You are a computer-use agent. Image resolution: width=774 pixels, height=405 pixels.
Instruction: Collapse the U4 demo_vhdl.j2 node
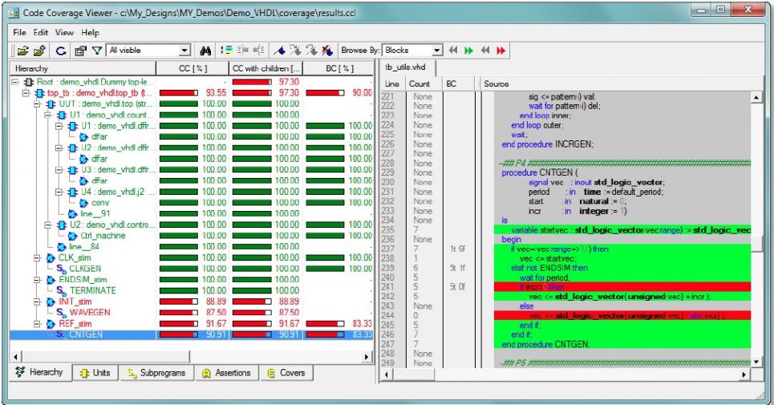(x=59, y=192)
